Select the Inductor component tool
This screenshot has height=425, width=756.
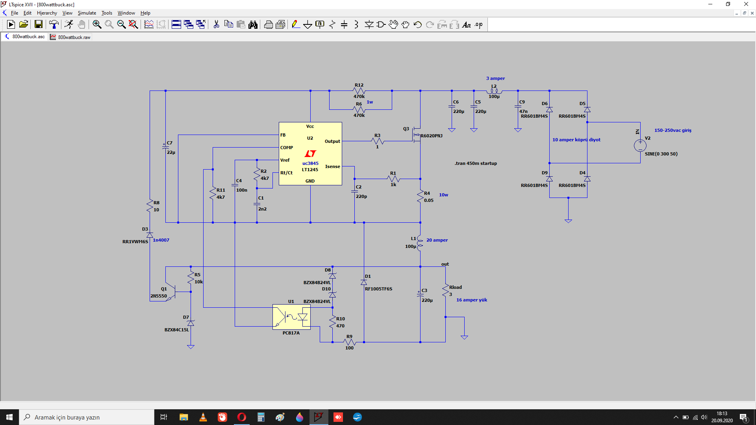pyautogui.click(x=356, y=24)
